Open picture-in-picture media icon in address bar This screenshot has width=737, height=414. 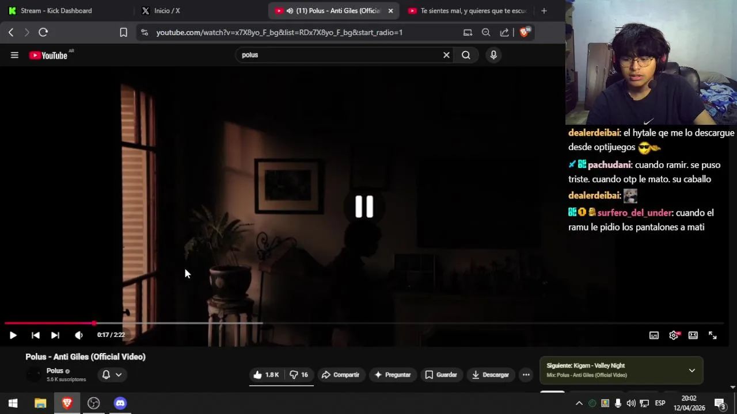(468, 33)
